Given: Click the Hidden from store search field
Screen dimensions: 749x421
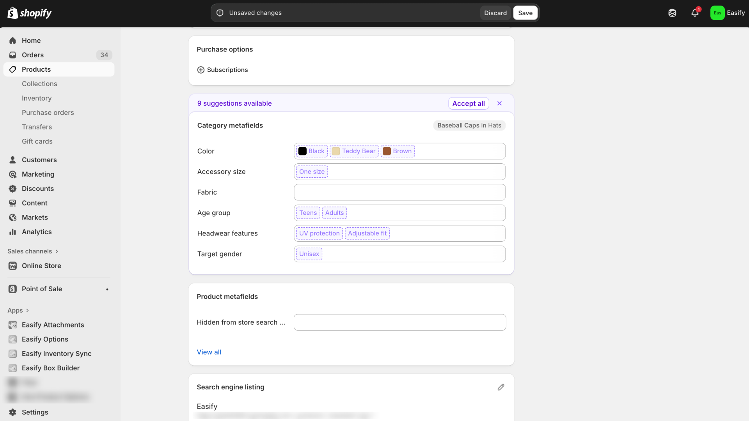Looking at the screenshot, I should (x=399, y=322).
